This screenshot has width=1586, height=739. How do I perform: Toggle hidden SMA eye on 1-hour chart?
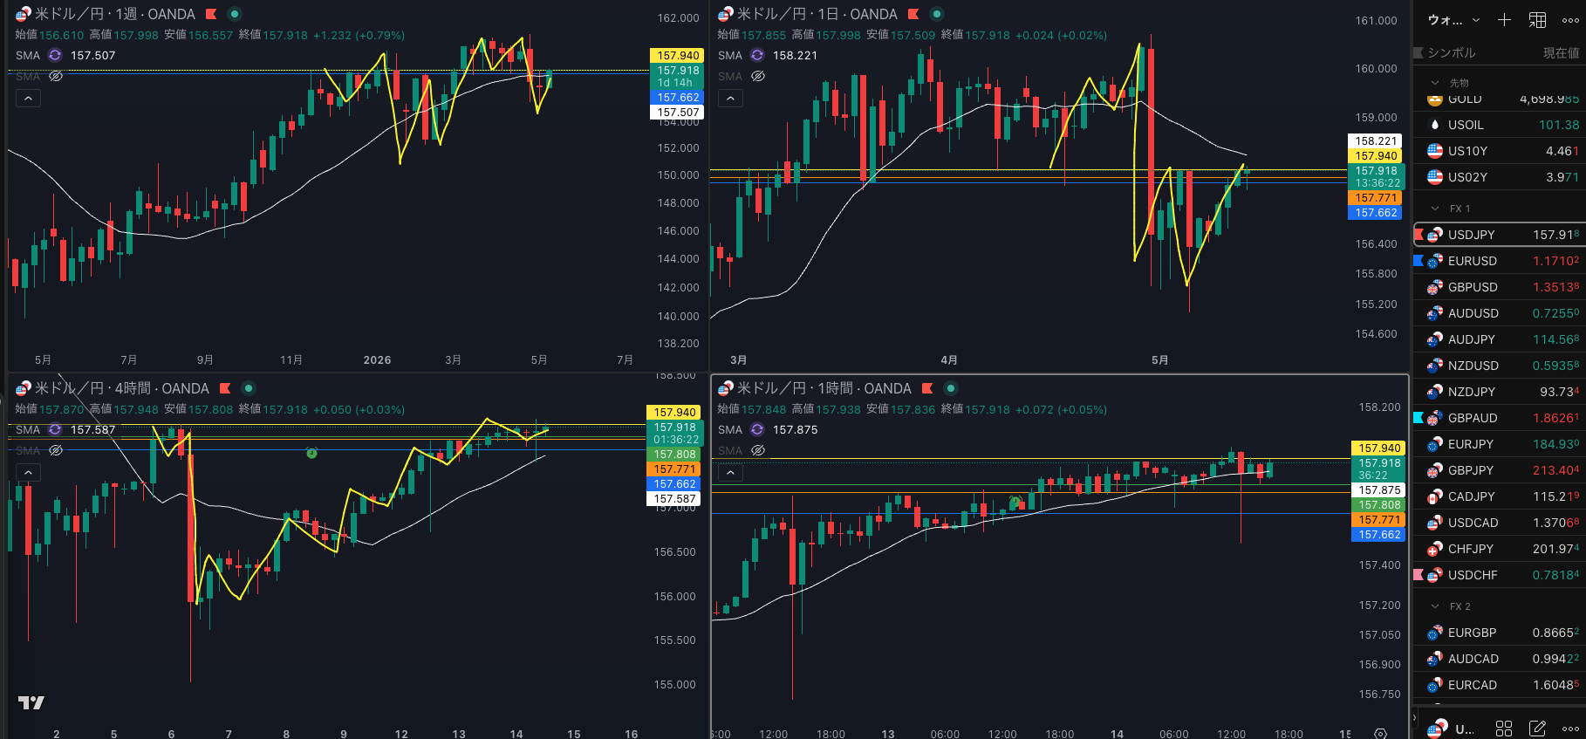[x=758, y=451]
